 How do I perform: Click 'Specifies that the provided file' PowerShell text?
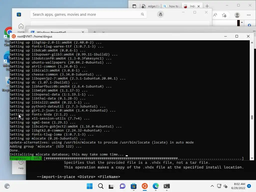(137, 162)
